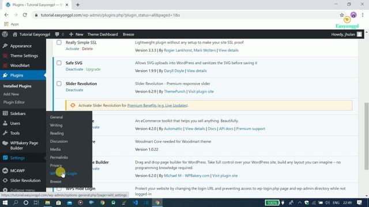Open the Windows Start menu

coord(5,202)
